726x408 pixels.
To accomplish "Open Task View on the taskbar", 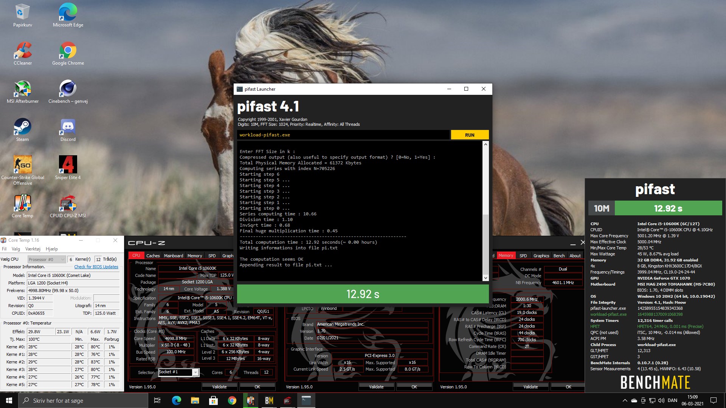I will pyautogui.click(x=157, y=400).
